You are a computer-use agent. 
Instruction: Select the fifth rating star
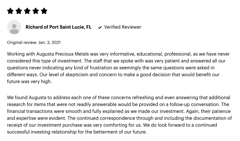(44, 11)
